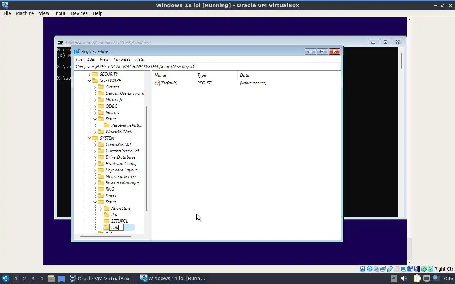
Task: Select the ResolveFilePaths folder icon
Action: (107, 125)
